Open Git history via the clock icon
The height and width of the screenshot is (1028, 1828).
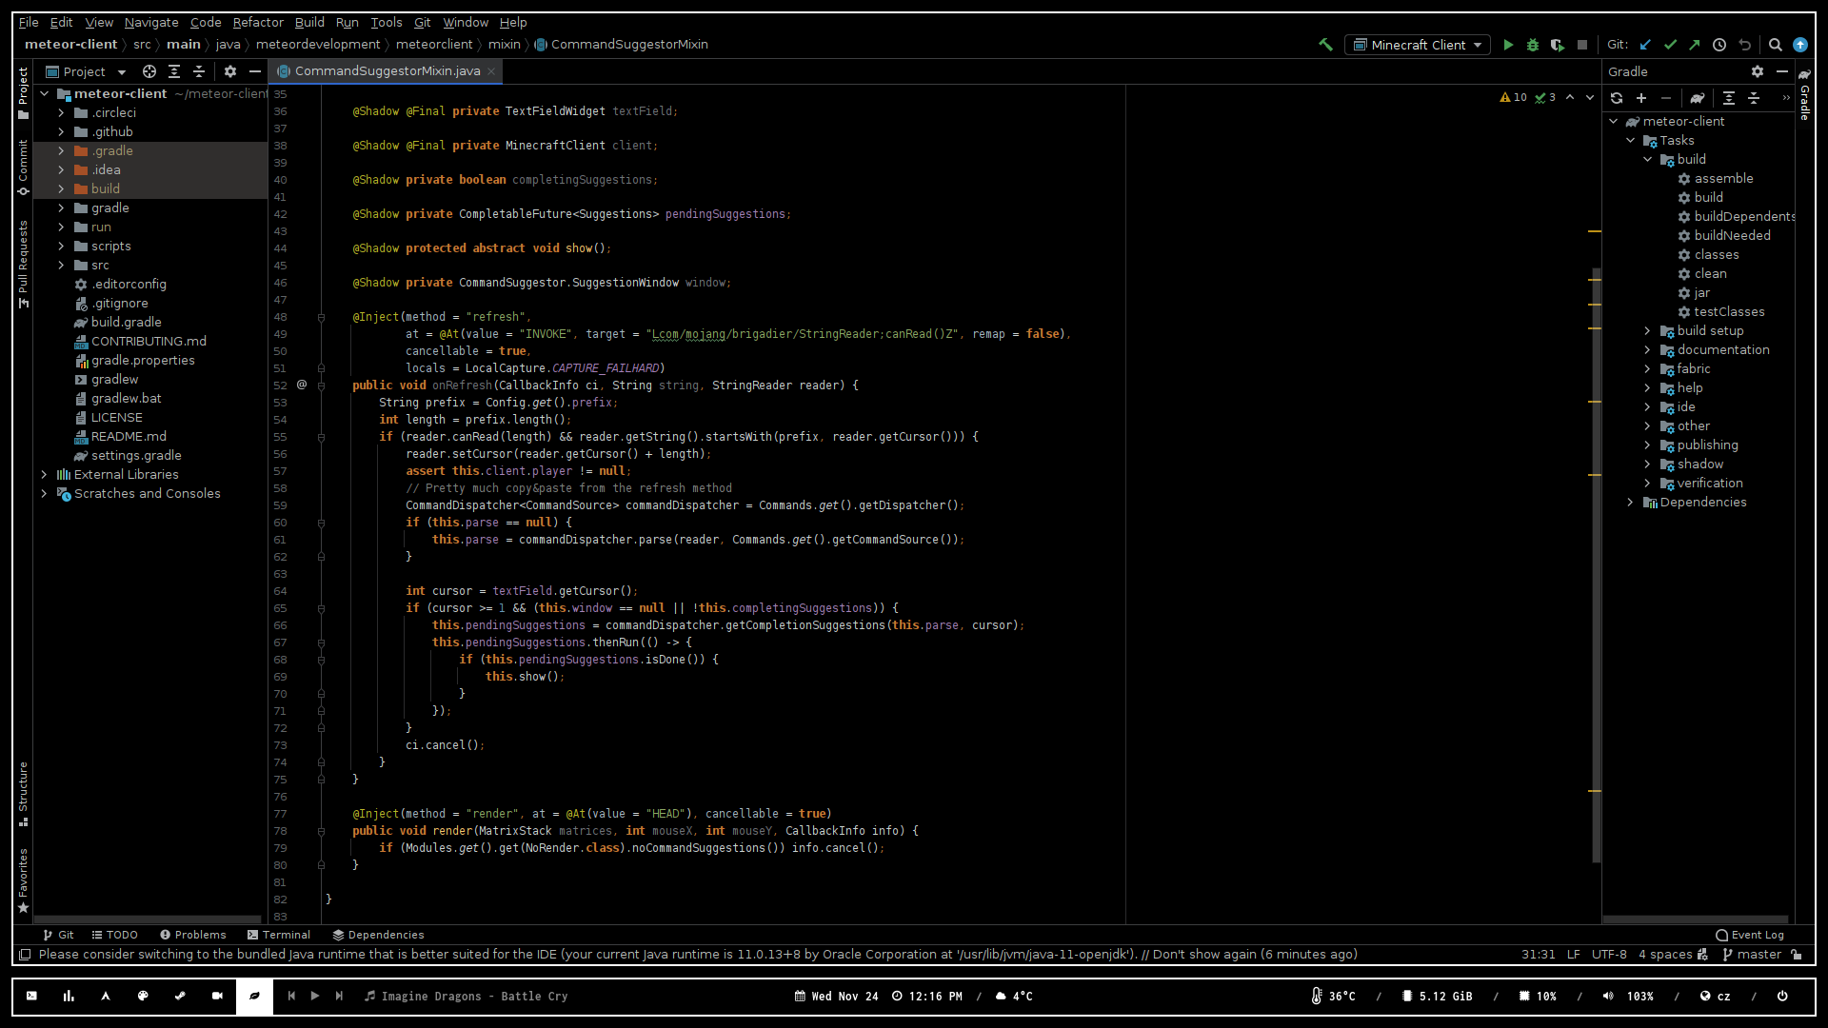tap(1719, 45)
